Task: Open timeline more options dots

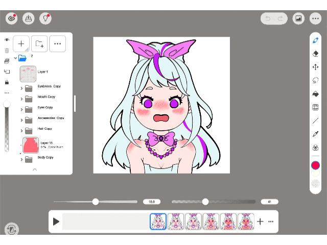Action: tap(271, 222)
